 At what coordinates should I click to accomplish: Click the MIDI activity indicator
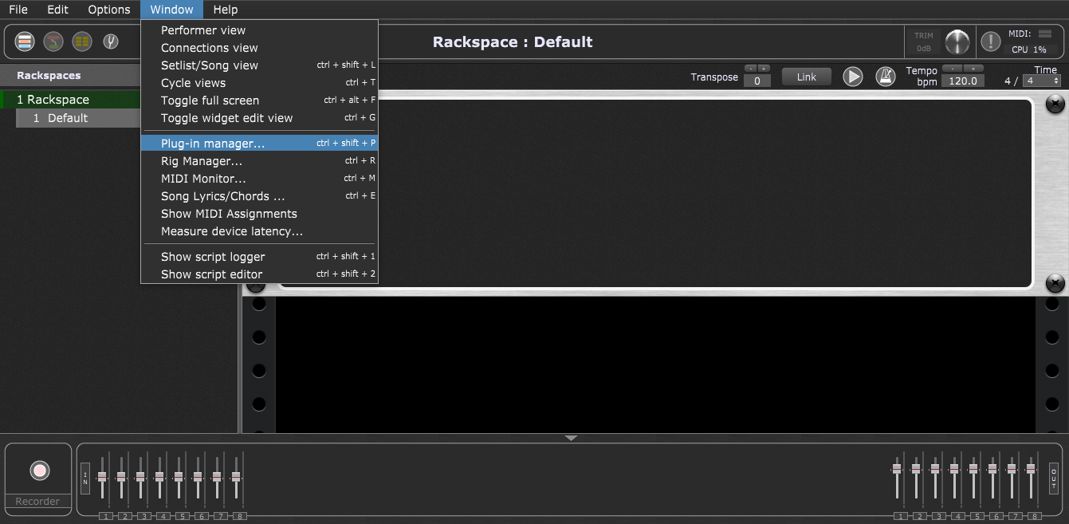tap(1045, 33)
